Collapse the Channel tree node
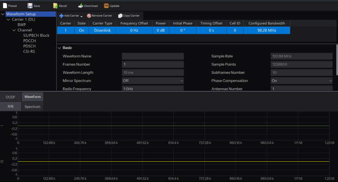The image size is (338, 182). [14, 30]
